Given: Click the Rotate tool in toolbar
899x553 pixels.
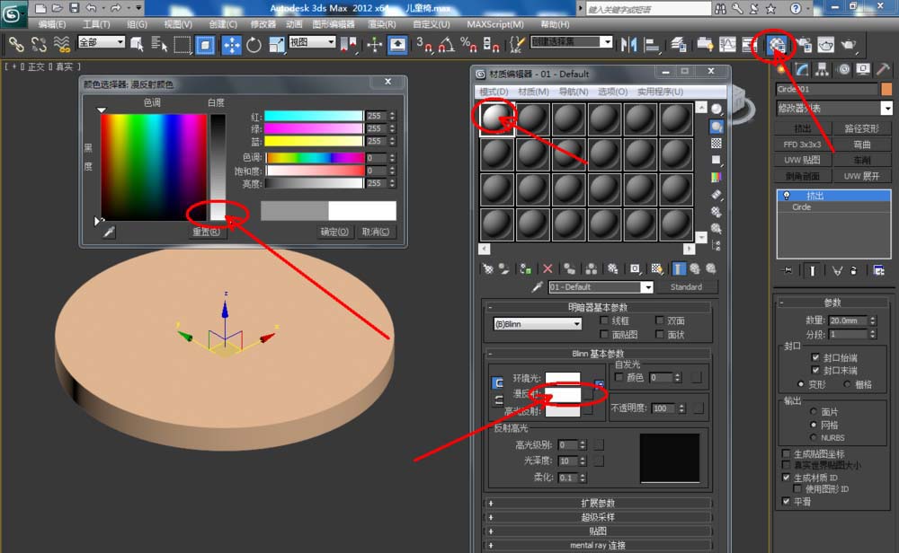Looking at the screenshot, I should (254, 44).
